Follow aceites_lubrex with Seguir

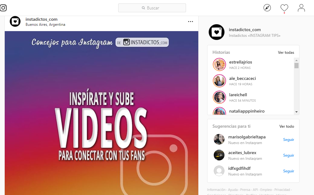[288, 155]
